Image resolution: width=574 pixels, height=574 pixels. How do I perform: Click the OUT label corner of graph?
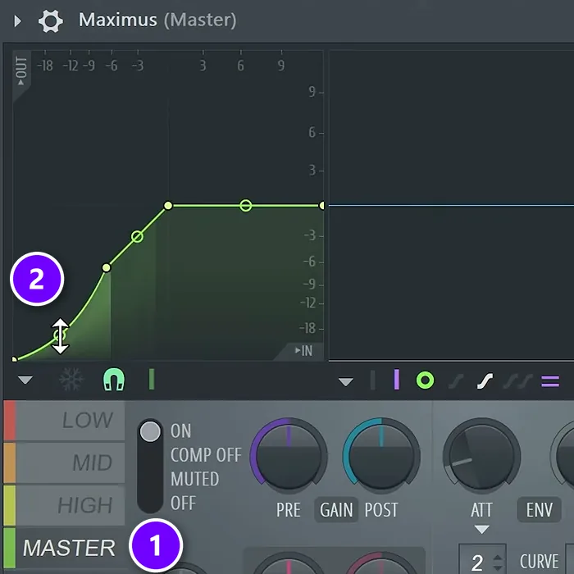point(21,71)
